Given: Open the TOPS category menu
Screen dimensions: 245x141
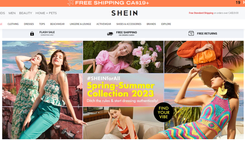Looking at the screenshot, I should (x=42, y=24).
